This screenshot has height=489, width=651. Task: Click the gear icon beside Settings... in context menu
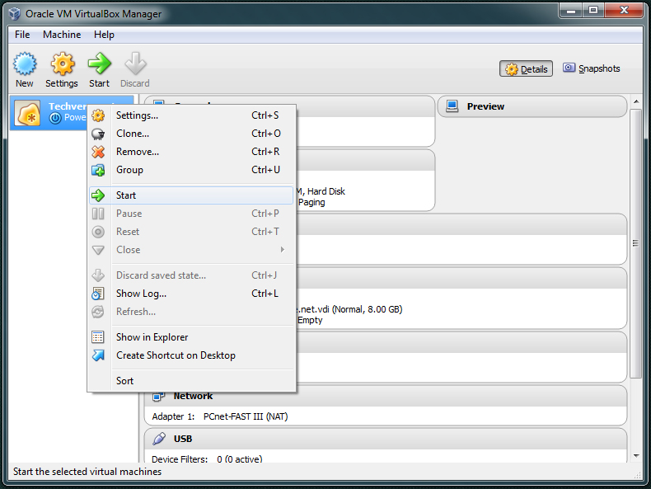(x=98, y=115)
